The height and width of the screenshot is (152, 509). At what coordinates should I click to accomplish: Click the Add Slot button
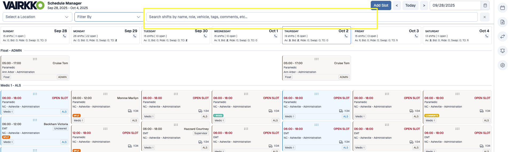381,5
